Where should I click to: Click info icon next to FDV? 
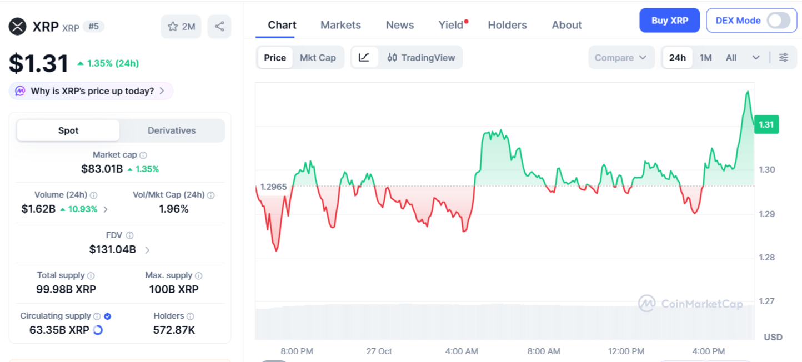click(x=129, y=235)
